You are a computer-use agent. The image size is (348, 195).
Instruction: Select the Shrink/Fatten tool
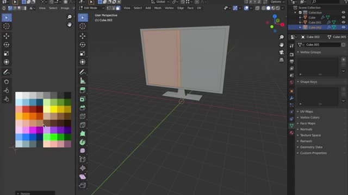pos(83,168)
